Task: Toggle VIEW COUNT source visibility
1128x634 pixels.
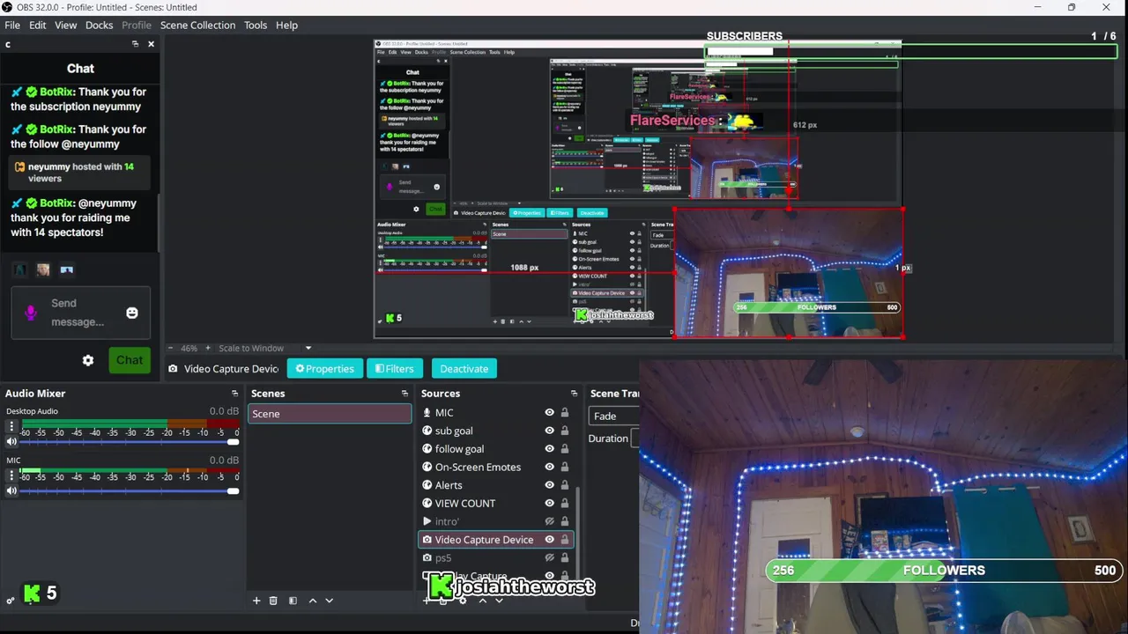Action: point(549,504)
